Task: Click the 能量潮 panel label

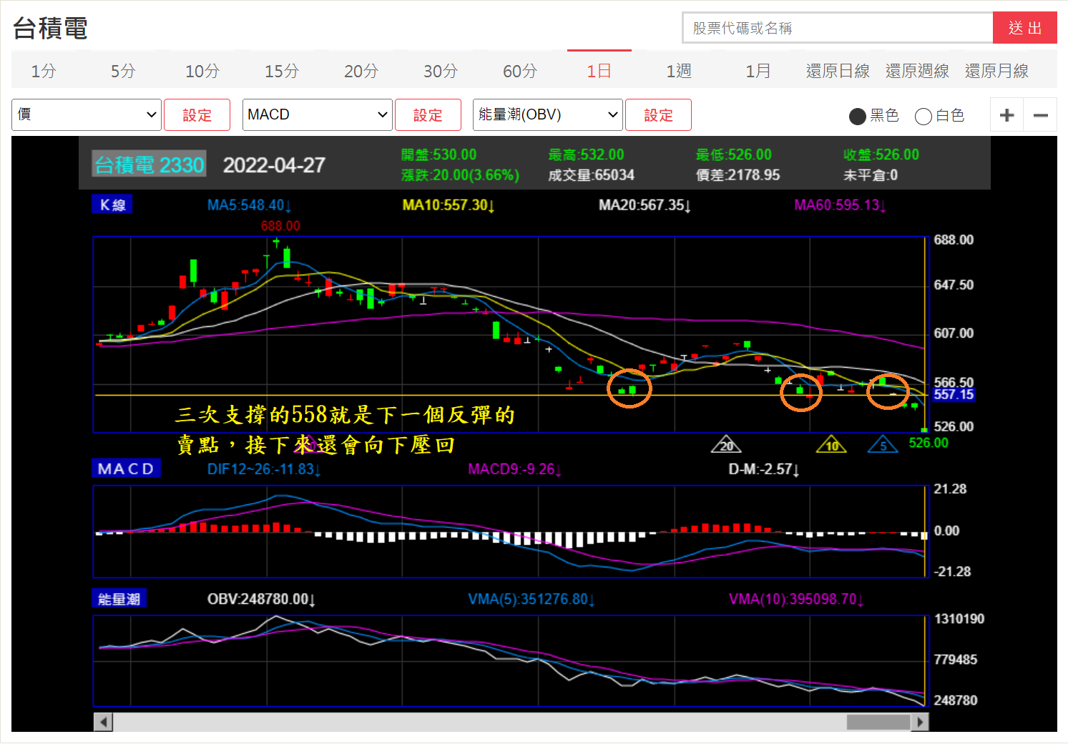Action: 119,599
